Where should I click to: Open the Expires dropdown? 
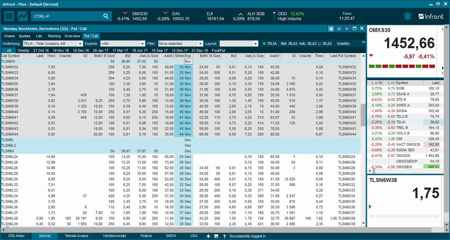123,44
